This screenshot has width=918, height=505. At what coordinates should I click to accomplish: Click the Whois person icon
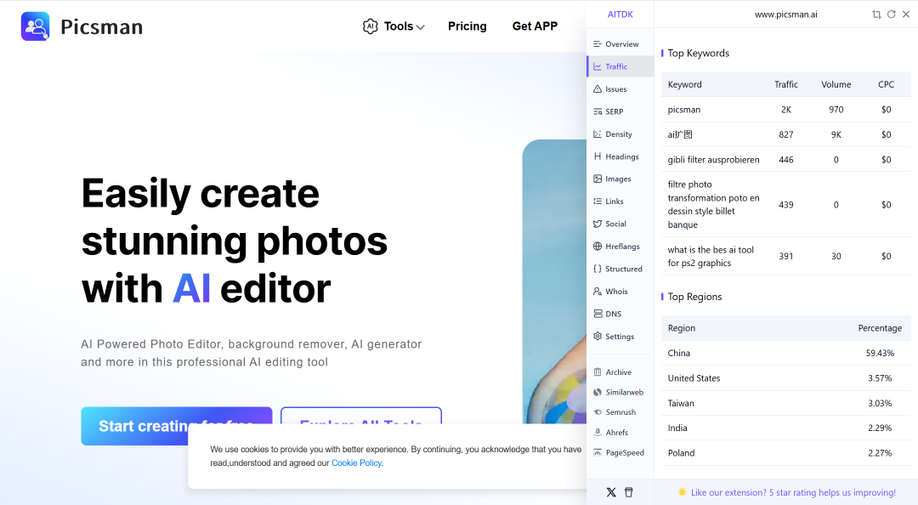click(x=598, y=291)
